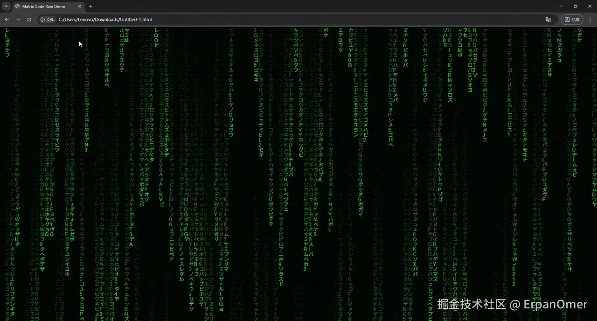Click the 掘金技术社区 community credit
Screen dimensions: 597x321
[472, 305]
